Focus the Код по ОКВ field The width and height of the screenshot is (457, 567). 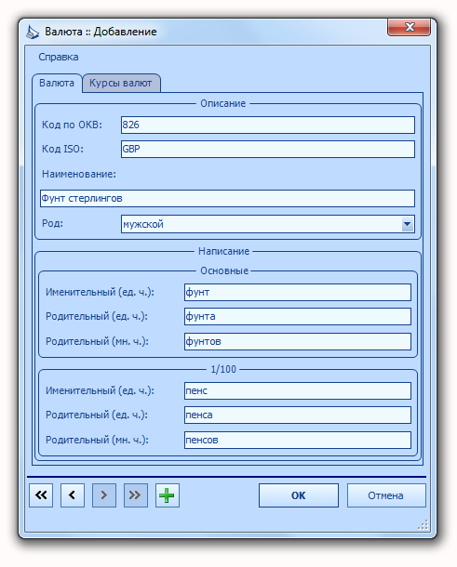click(268, 125)
